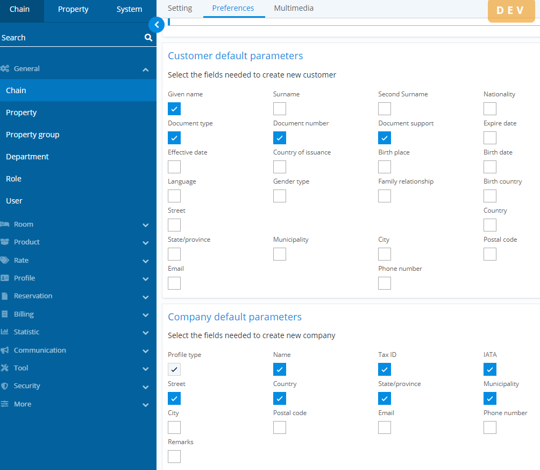Click the Rate tag icon
Image resolution: width=540 pixels, height=470 pixels.
point(5,260)
